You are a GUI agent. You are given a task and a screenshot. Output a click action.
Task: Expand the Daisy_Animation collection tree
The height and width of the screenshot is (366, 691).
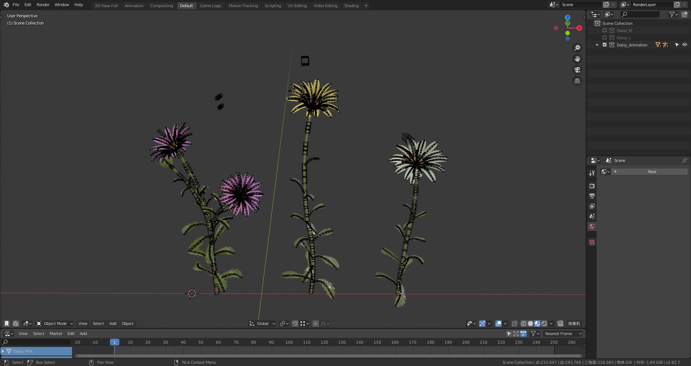597,45
